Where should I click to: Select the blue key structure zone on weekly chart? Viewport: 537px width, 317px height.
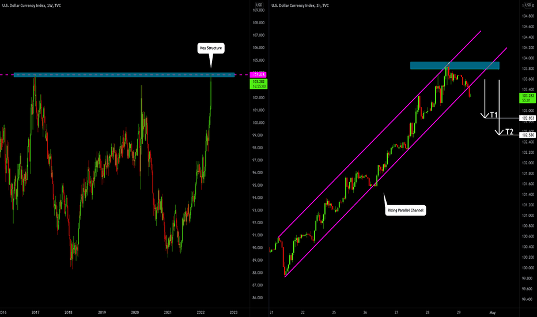(x=124, y=75)
